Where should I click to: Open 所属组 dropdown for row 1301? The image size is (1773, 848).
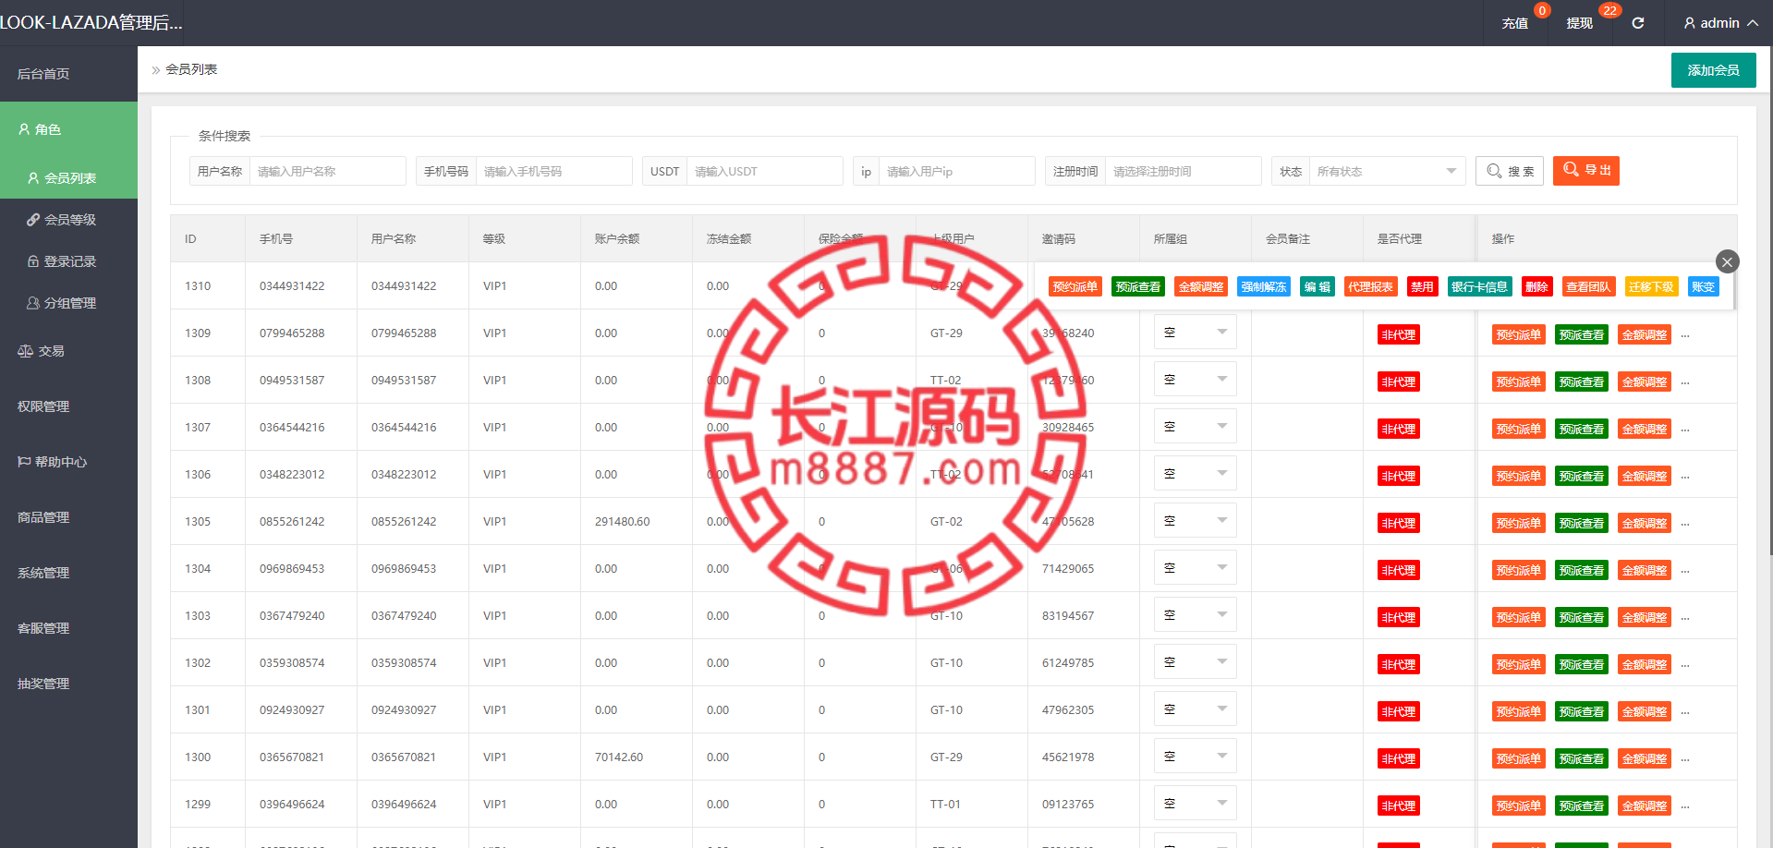point(1195,709)
